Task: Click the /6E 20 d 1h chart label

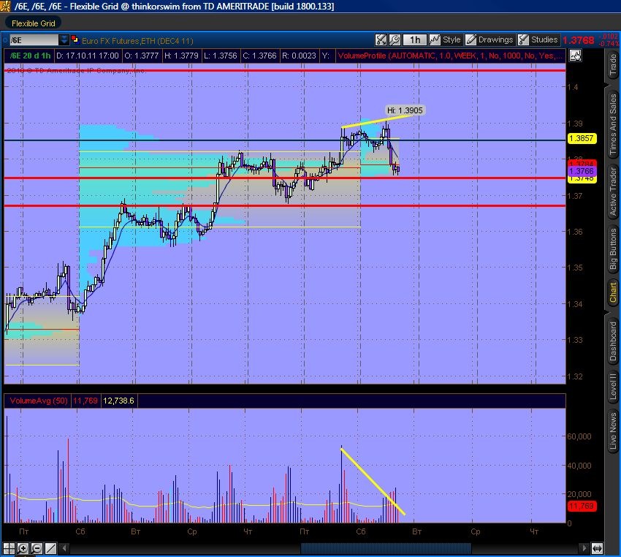Action: click(x=29, y=56)
